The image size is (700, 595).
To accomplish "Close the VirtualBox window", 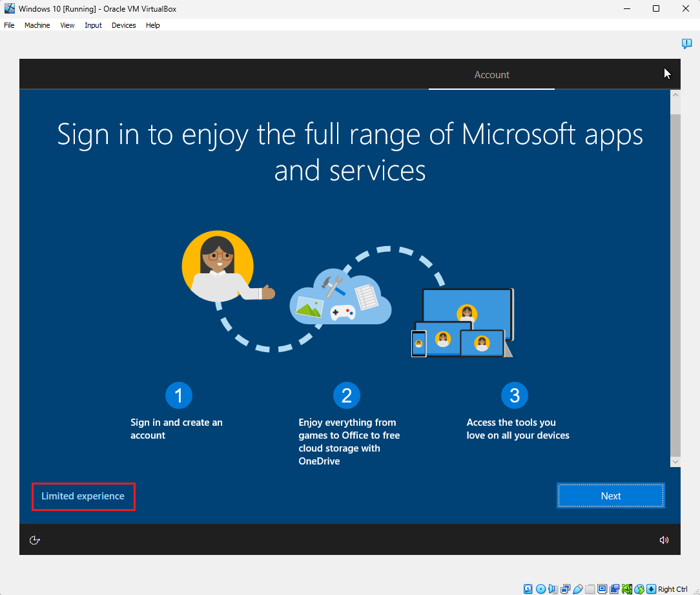I will (686, 8).
